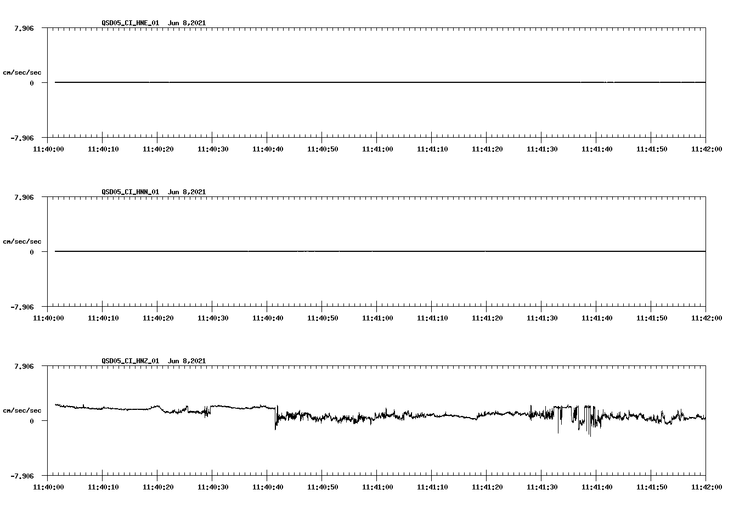745x507 pixels.
Task: Click 11:41:10 time label on HNN axis
Action: 432,318
